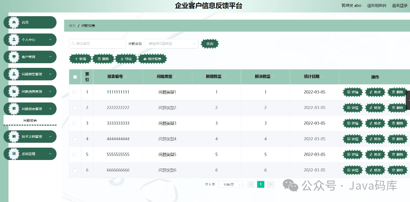Open 详情 for row 1111111111

tap(353, 92)
